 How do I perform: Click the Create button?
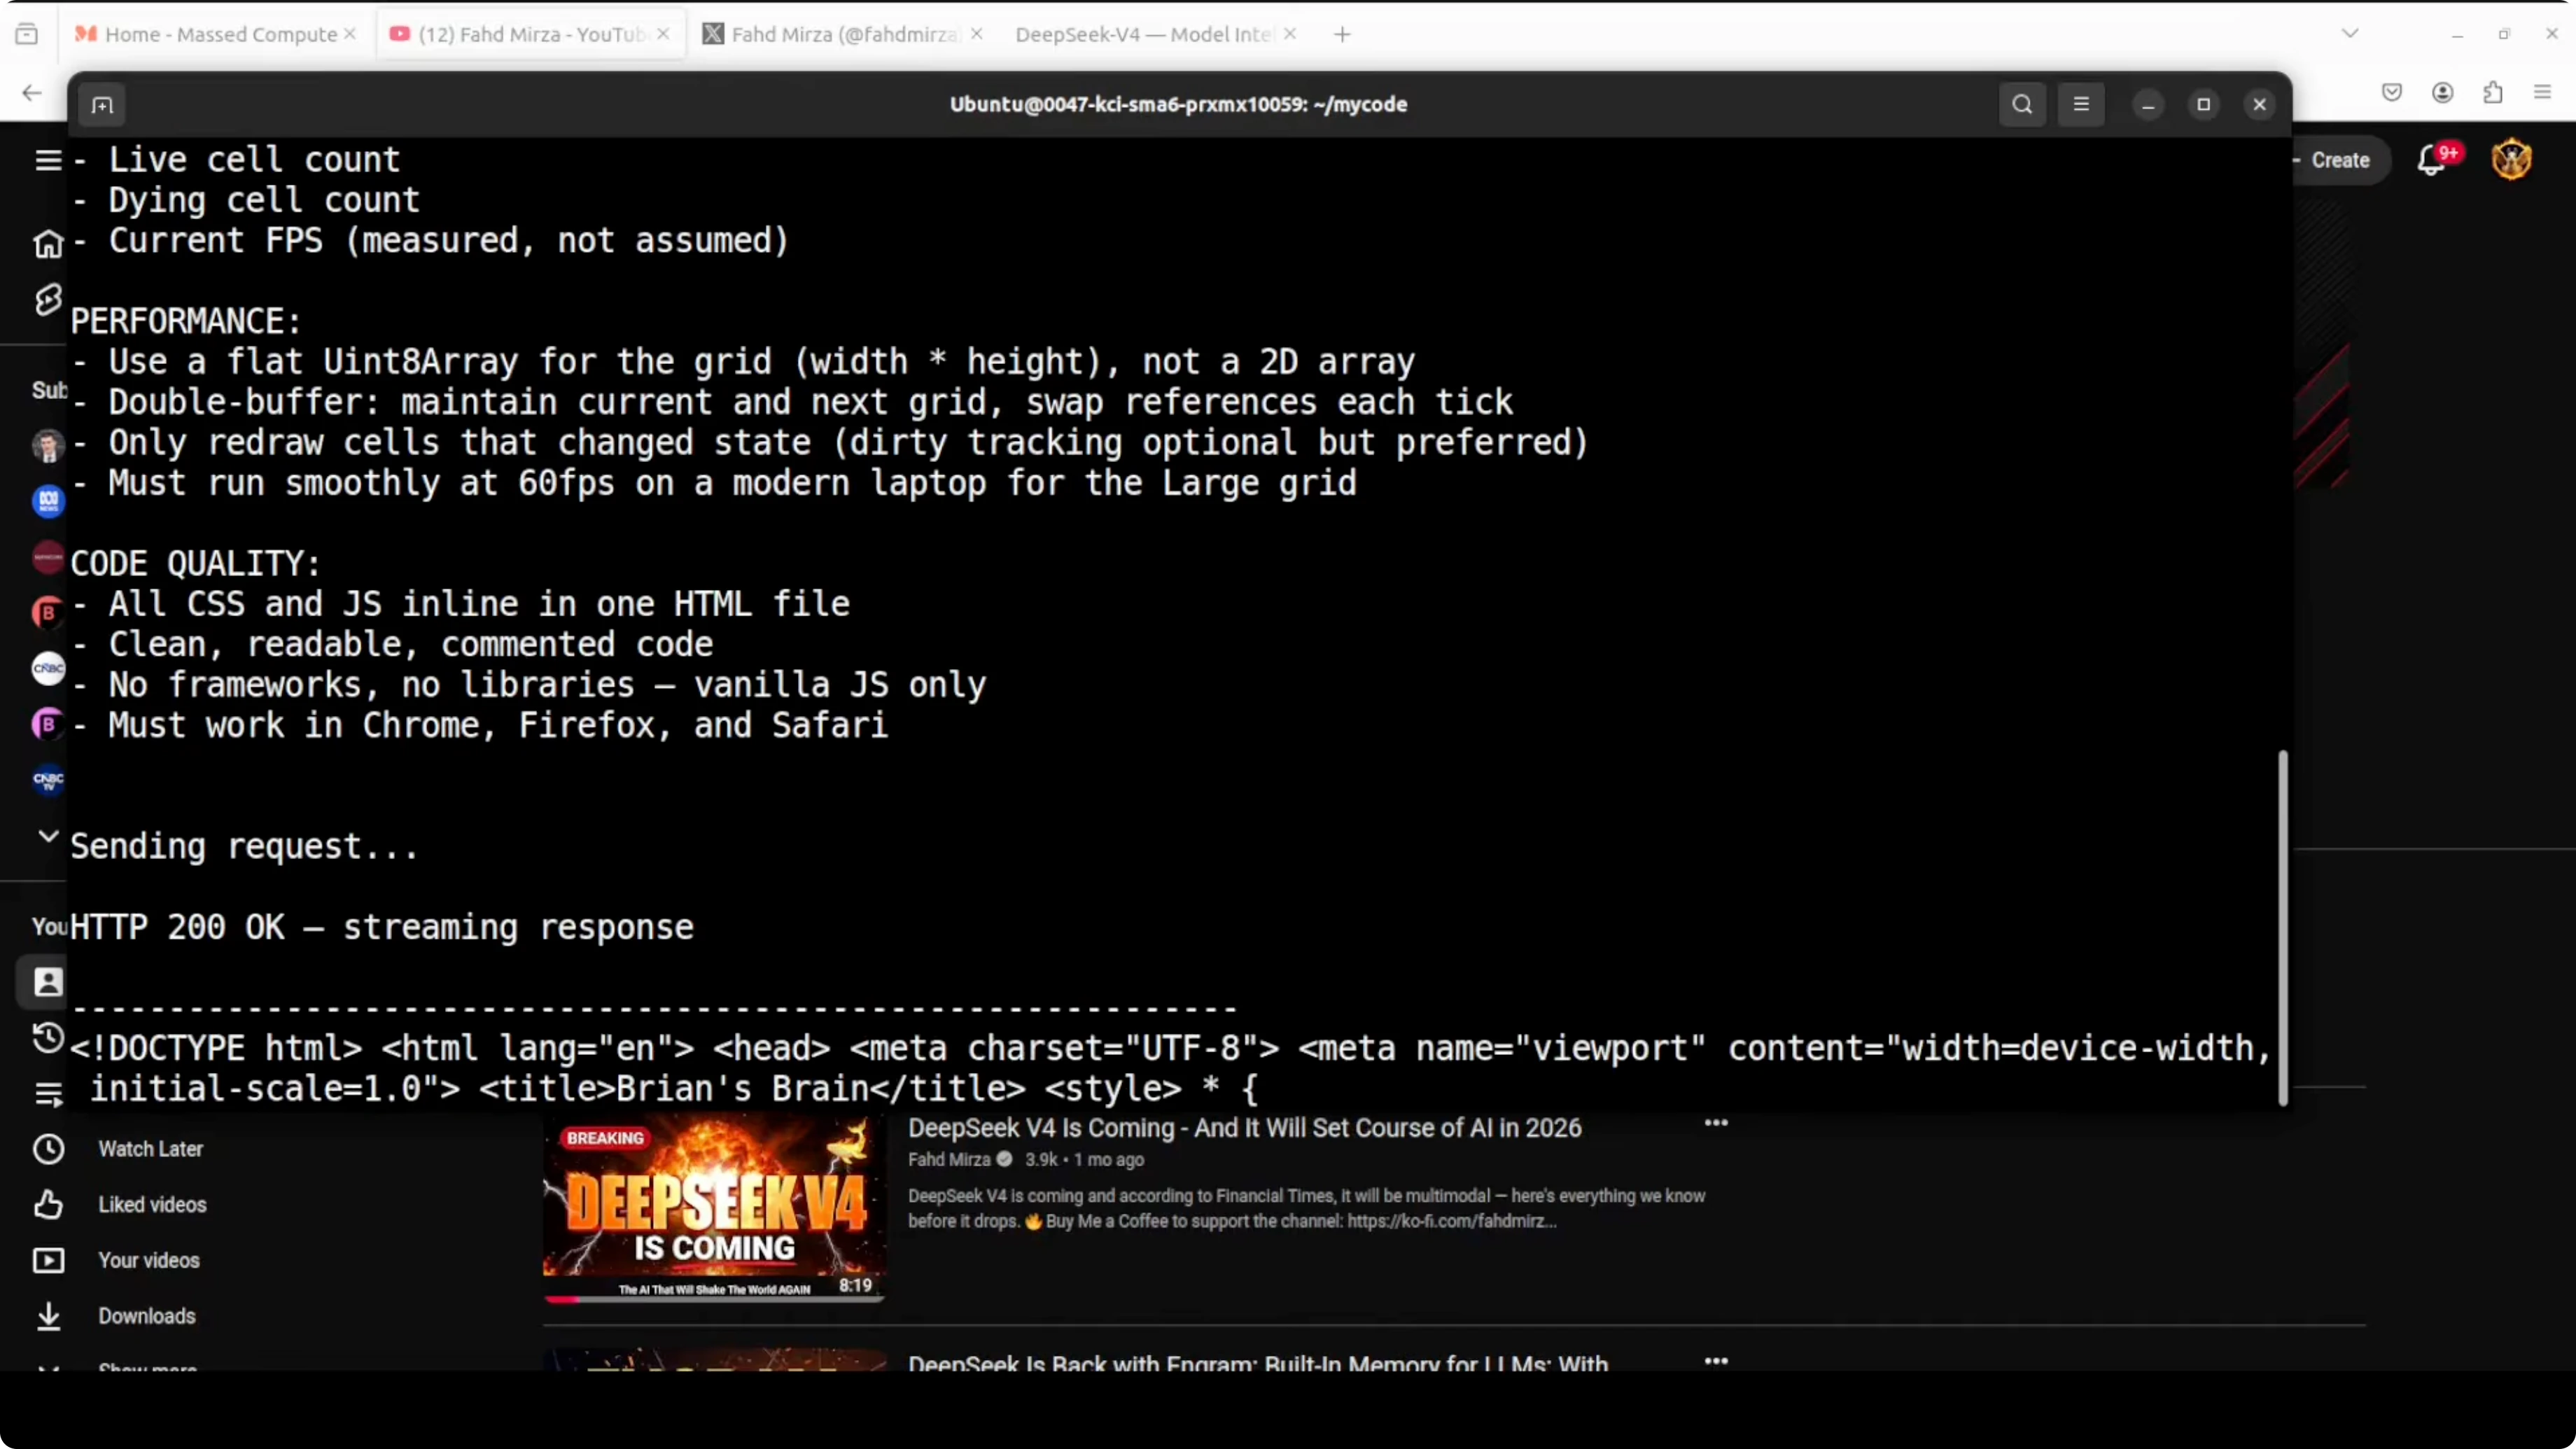2338,161
